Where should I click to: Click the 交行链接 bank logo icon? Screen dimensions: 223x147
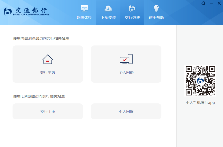pos(132,9)
